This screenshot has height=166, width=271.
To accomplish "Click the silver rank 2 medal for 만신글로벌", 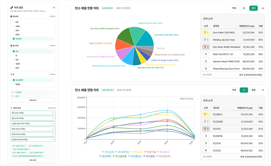I will (x=206, y=122).
